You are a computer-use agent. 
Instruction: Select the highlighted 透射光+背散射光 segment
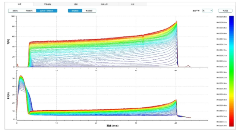[47, 11]
